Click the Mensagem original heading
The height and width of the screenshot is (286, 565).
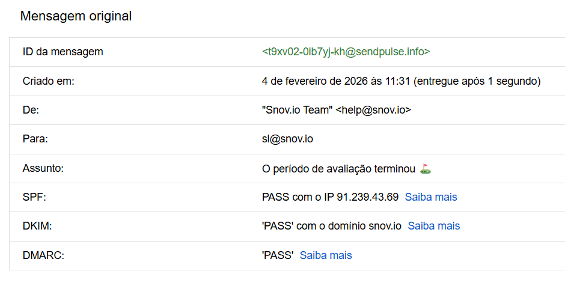click(76, 16)
